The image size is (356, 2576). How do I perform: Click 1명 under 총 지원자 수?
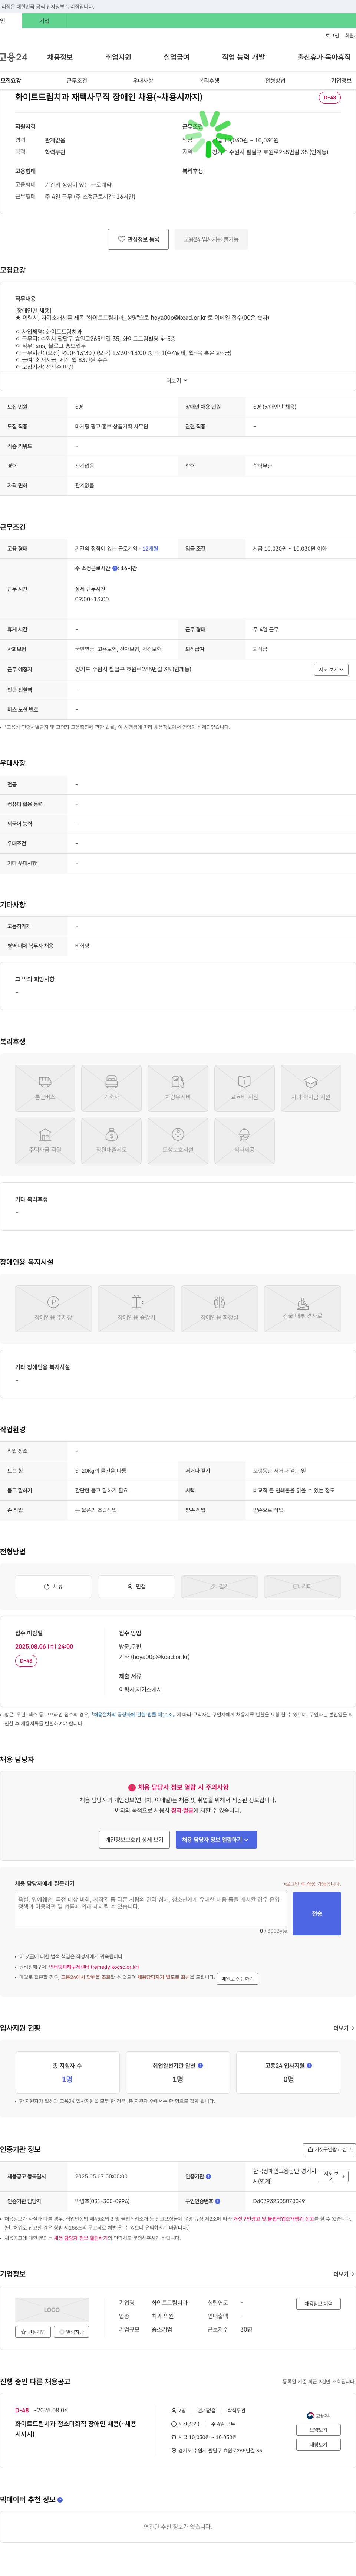pyautogui.click(x=67, y=2079)
